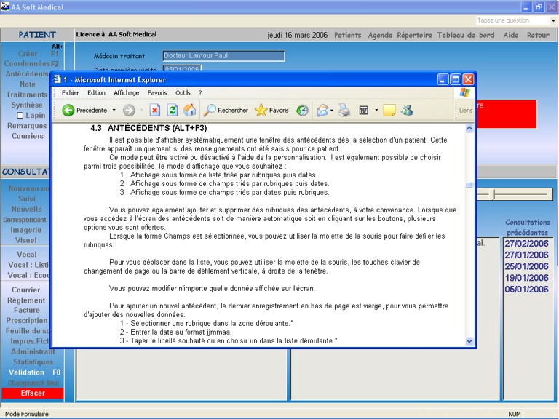Image resolution: width=559 pixels, height=419 pixels.
Task: Click the Vocal sidebar entry
Action: 27,255
